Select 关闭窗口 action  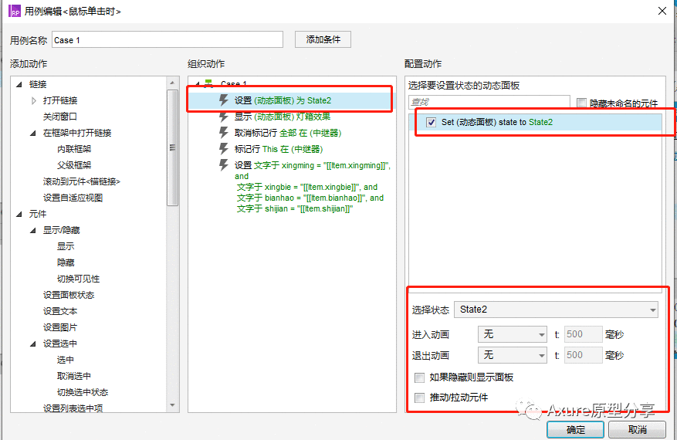coord(60,117)
